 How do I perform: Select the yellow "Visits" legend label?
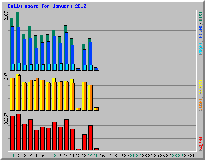[x=201, y=87]
